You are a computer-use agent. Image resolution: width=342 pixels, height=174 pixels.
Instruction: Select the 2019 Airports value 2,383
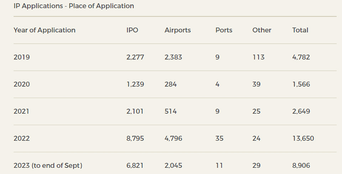coord(173,57)
